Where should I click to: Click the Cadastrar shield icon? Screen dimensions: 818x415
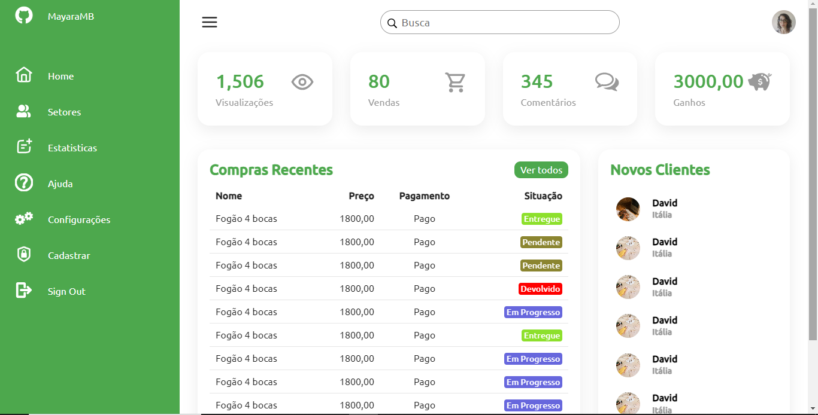pos(23,254)
